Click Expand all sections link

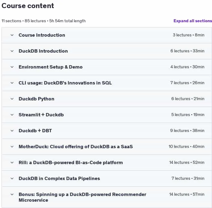[x=193, y=21]
